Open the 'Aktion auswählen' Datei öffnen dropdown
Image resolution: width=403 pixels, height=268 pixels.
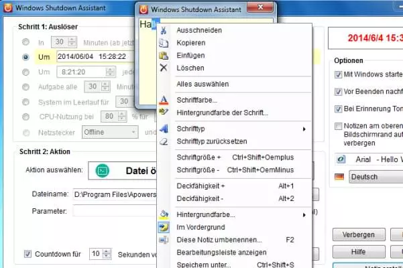[x=122, y=171]
